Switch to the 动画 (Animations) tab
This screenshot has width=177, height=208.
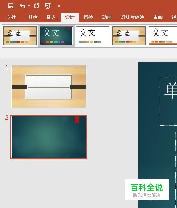point(107,17)
